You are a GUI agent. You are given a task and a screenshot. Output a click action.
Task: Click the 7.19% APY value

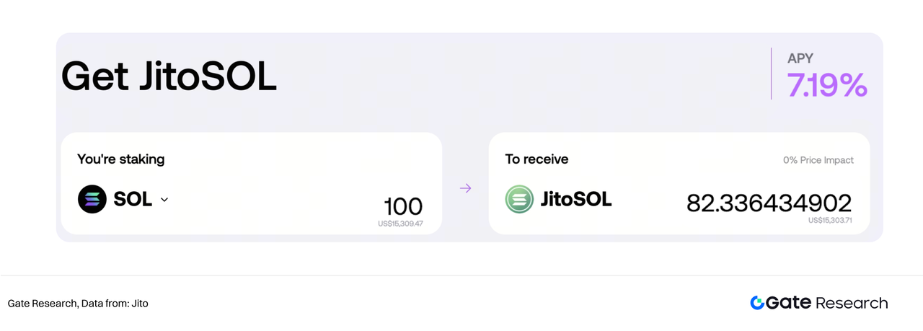(827, 85)
